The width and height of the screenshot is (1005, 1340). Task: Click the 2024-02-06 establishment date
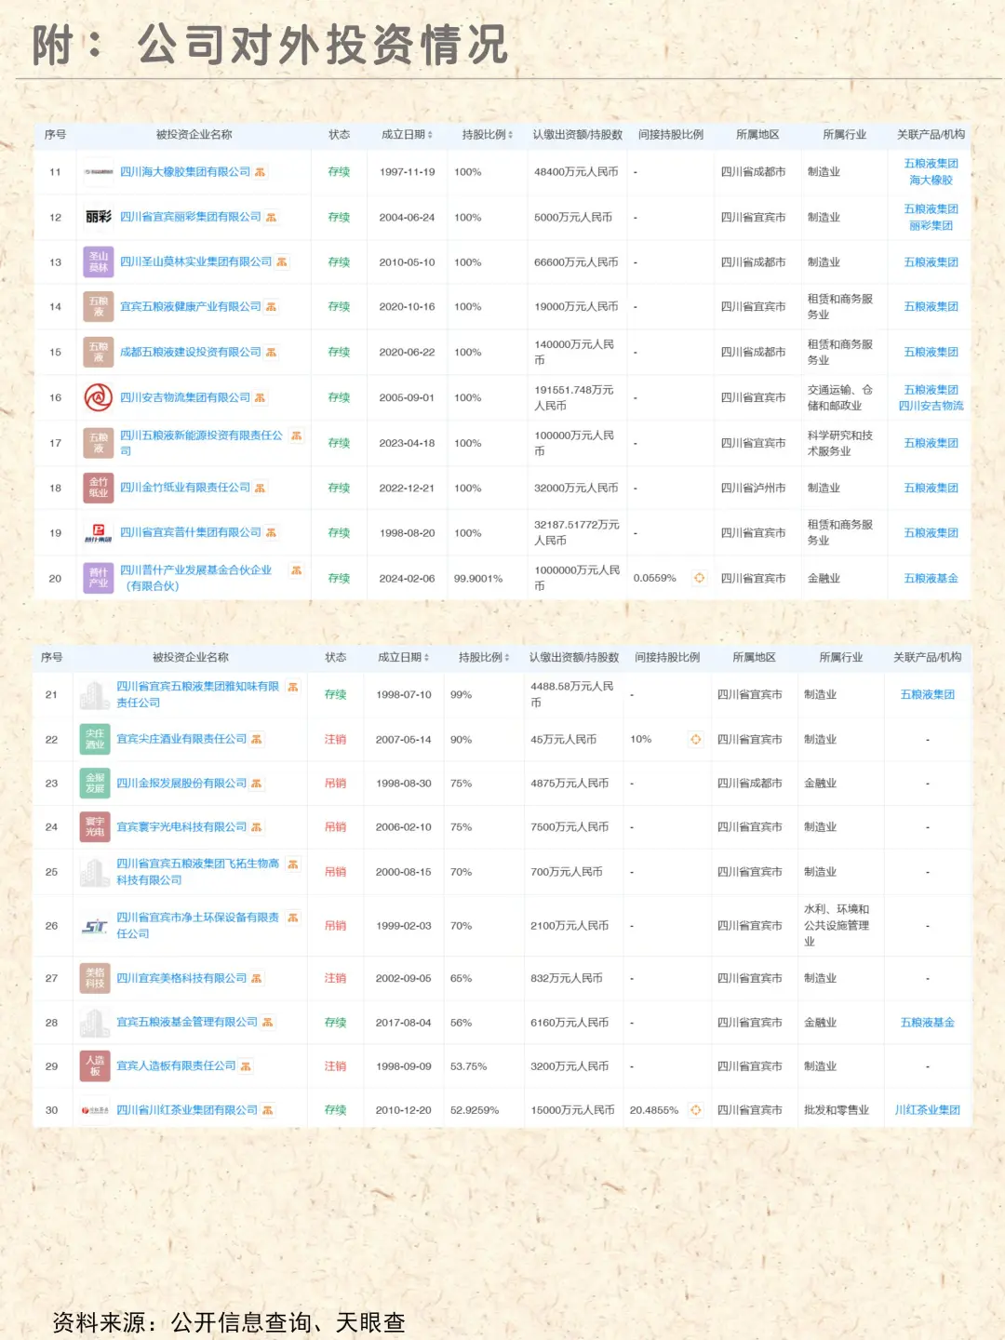pyautogui.click(x=407, y=578)
